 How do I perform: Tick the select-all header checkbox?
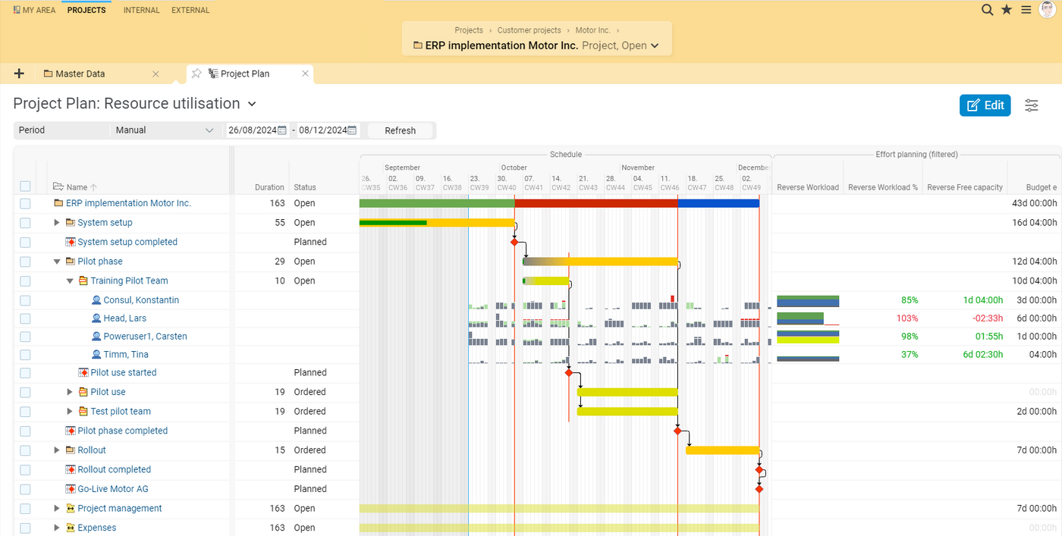[26, 187]
